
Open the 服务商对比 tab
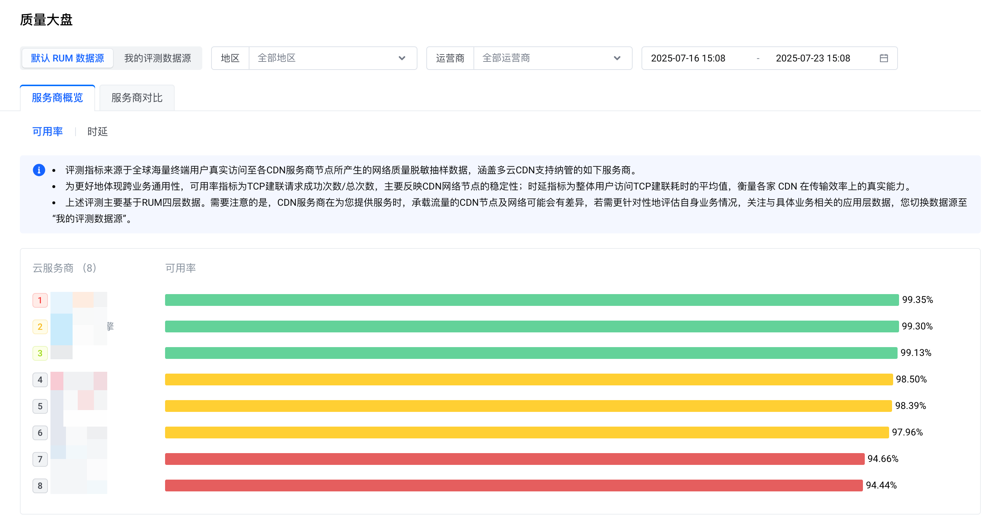tap(137, 98)
